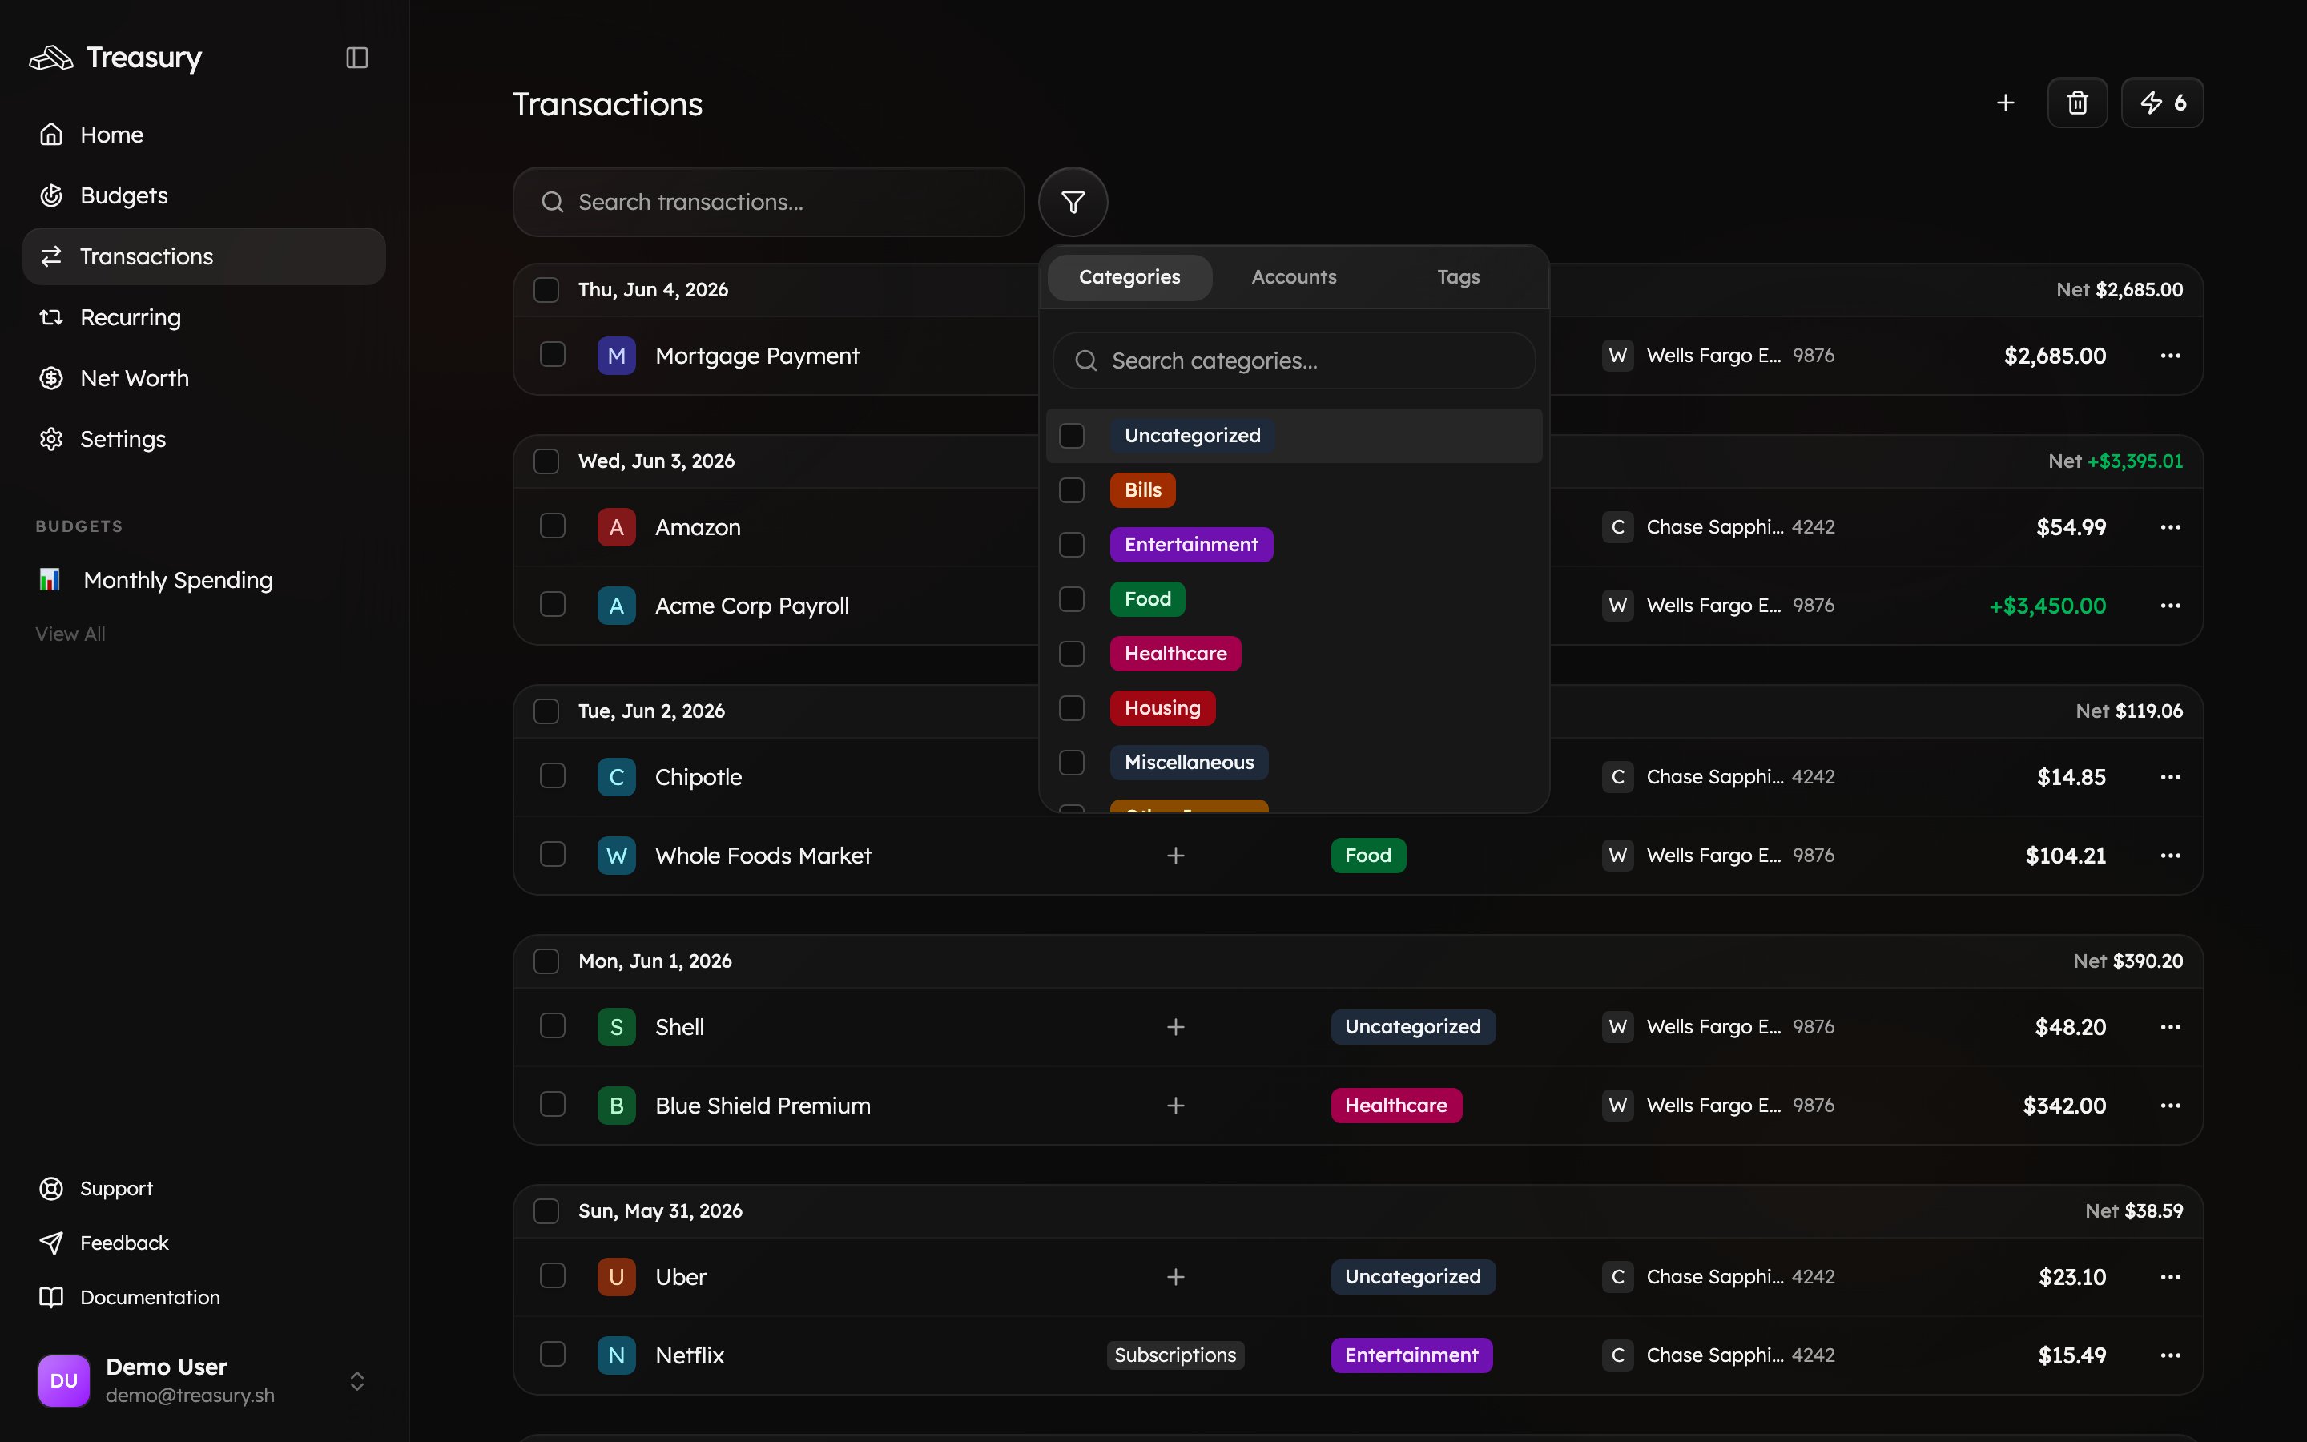Open the three-dot menu for Amazon
The width and height of the screenshot is (2307, 1442).
point(2171,527)
